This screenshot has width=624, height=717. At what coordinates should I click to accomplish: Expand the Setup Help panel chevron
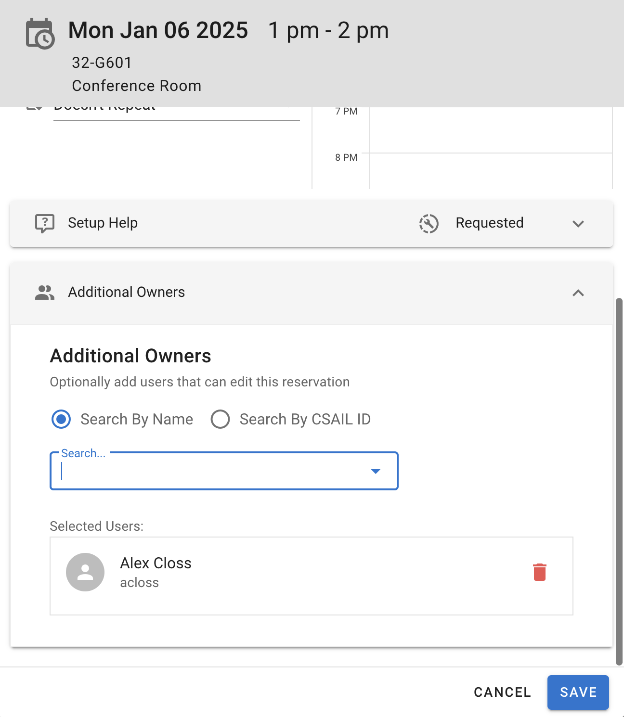[578, 224]
